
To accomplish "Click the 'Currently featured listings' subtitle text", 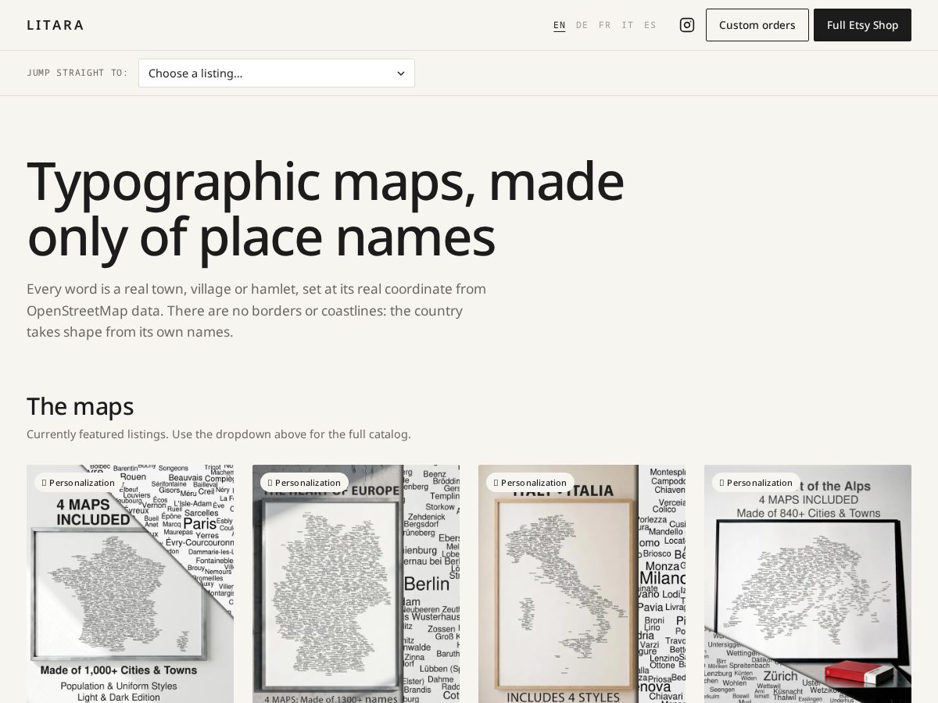I will click(219, 434).
